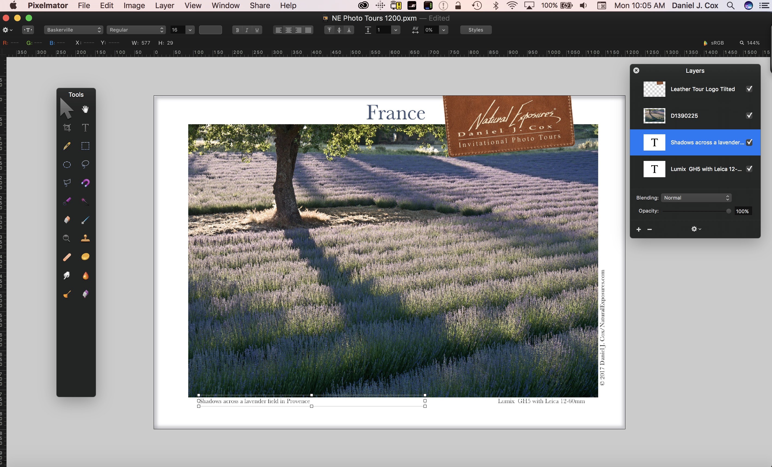
Task: Click the Styles button
Action: pyautogui.click(x=475, y=30)
